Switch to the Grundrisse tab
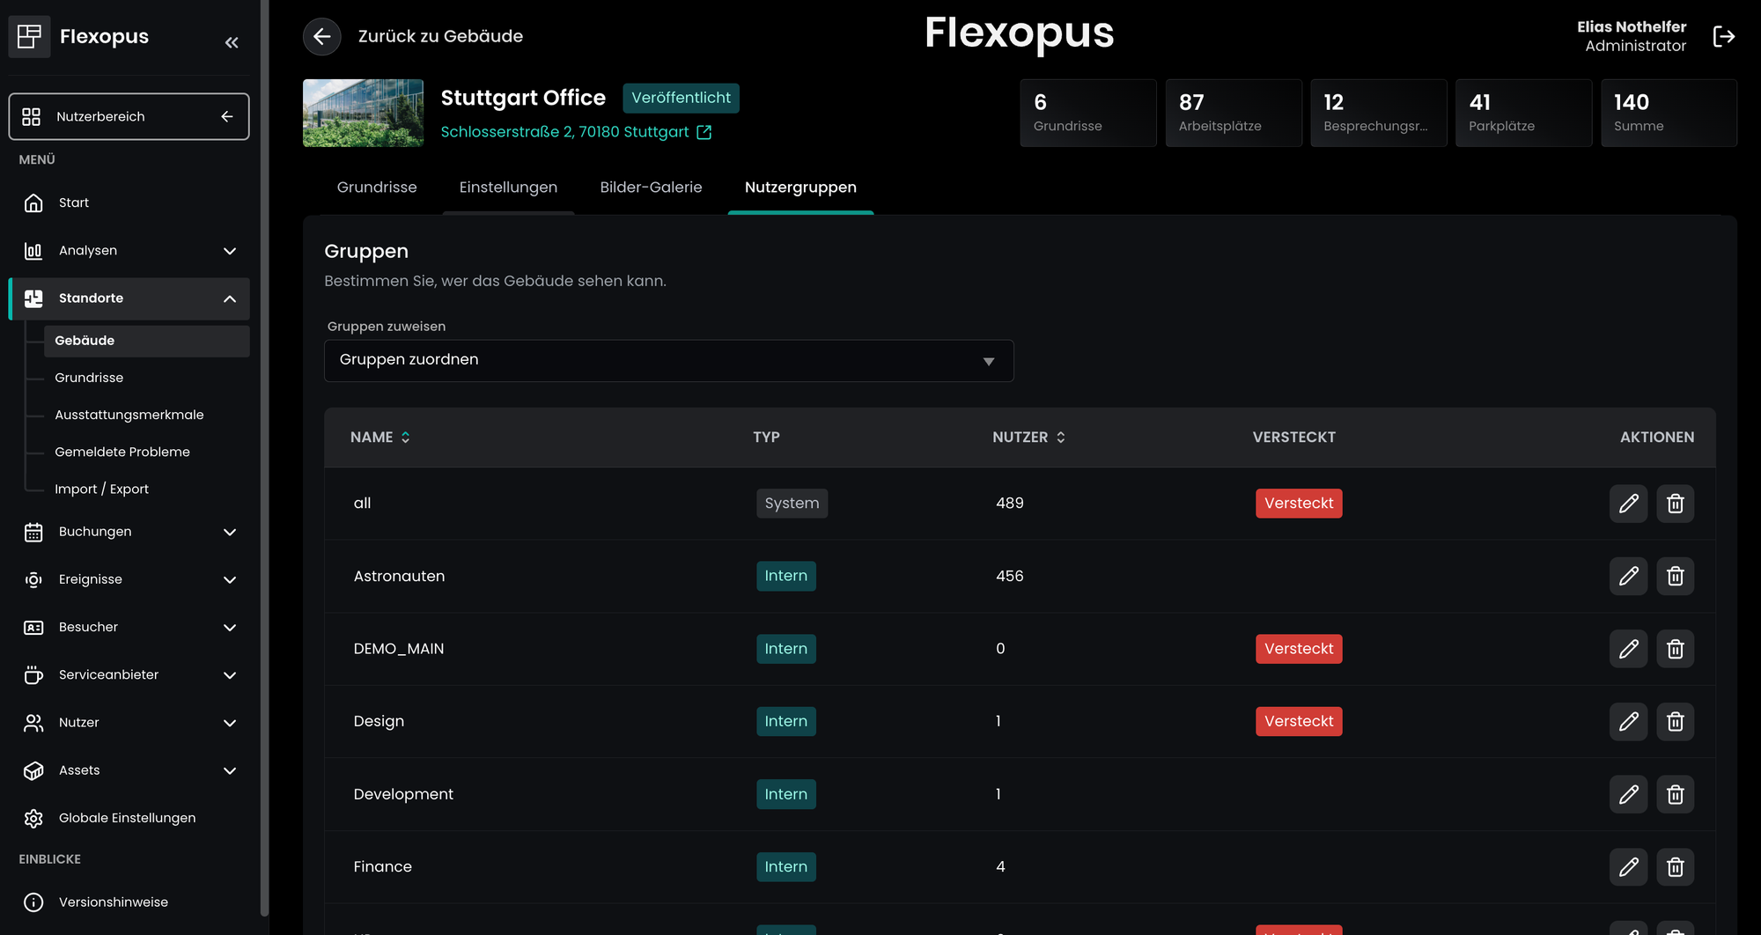 point(377,188)
